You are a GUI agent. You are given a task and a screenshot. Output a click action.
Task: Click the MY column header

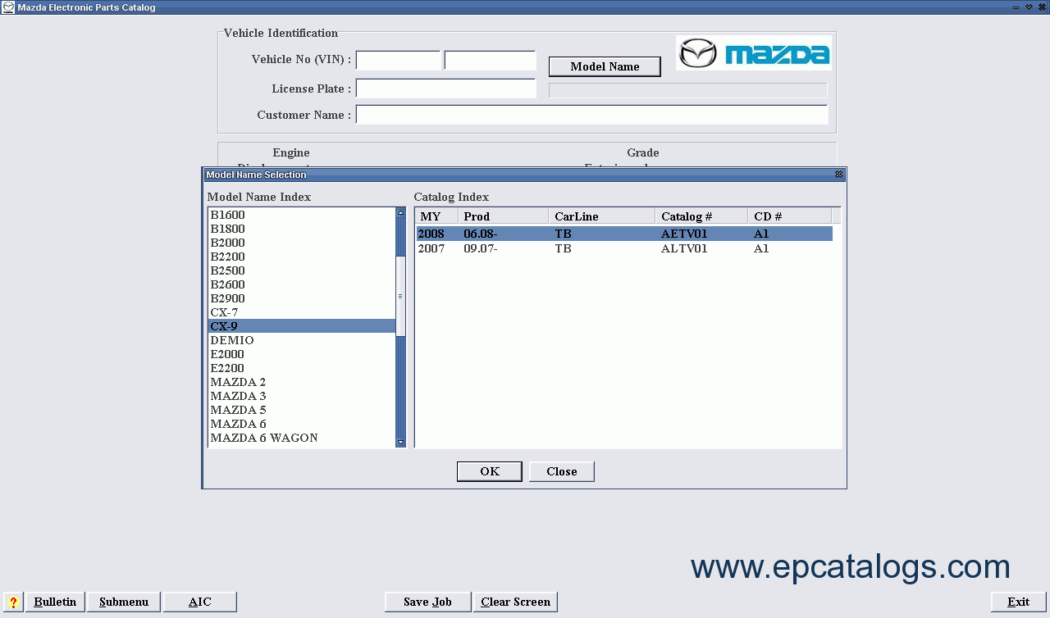click(x=436, y=216)
